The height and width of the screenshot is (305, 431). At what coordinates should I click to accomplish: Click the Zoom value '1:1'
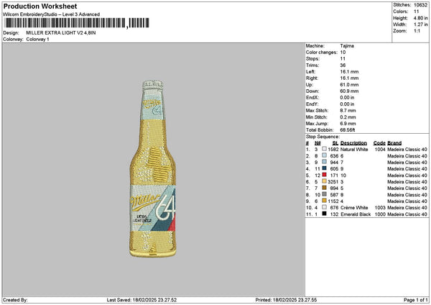pyautogui.click(x=417, y=31)
